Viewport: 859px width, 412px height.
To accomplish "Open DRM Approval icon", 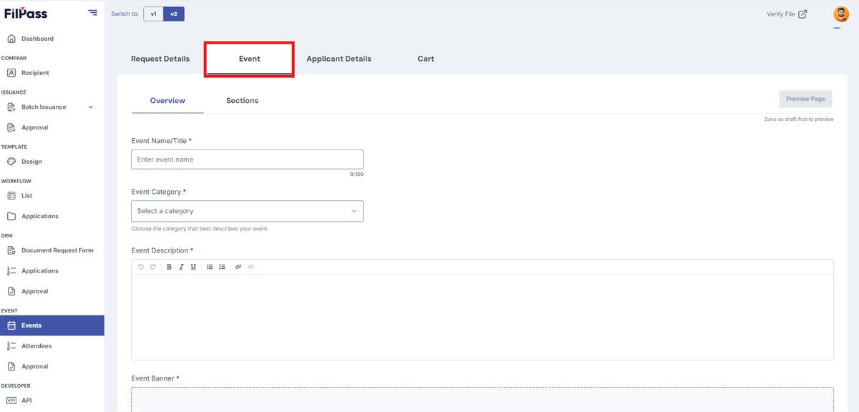I will click(x=11, y=291).
